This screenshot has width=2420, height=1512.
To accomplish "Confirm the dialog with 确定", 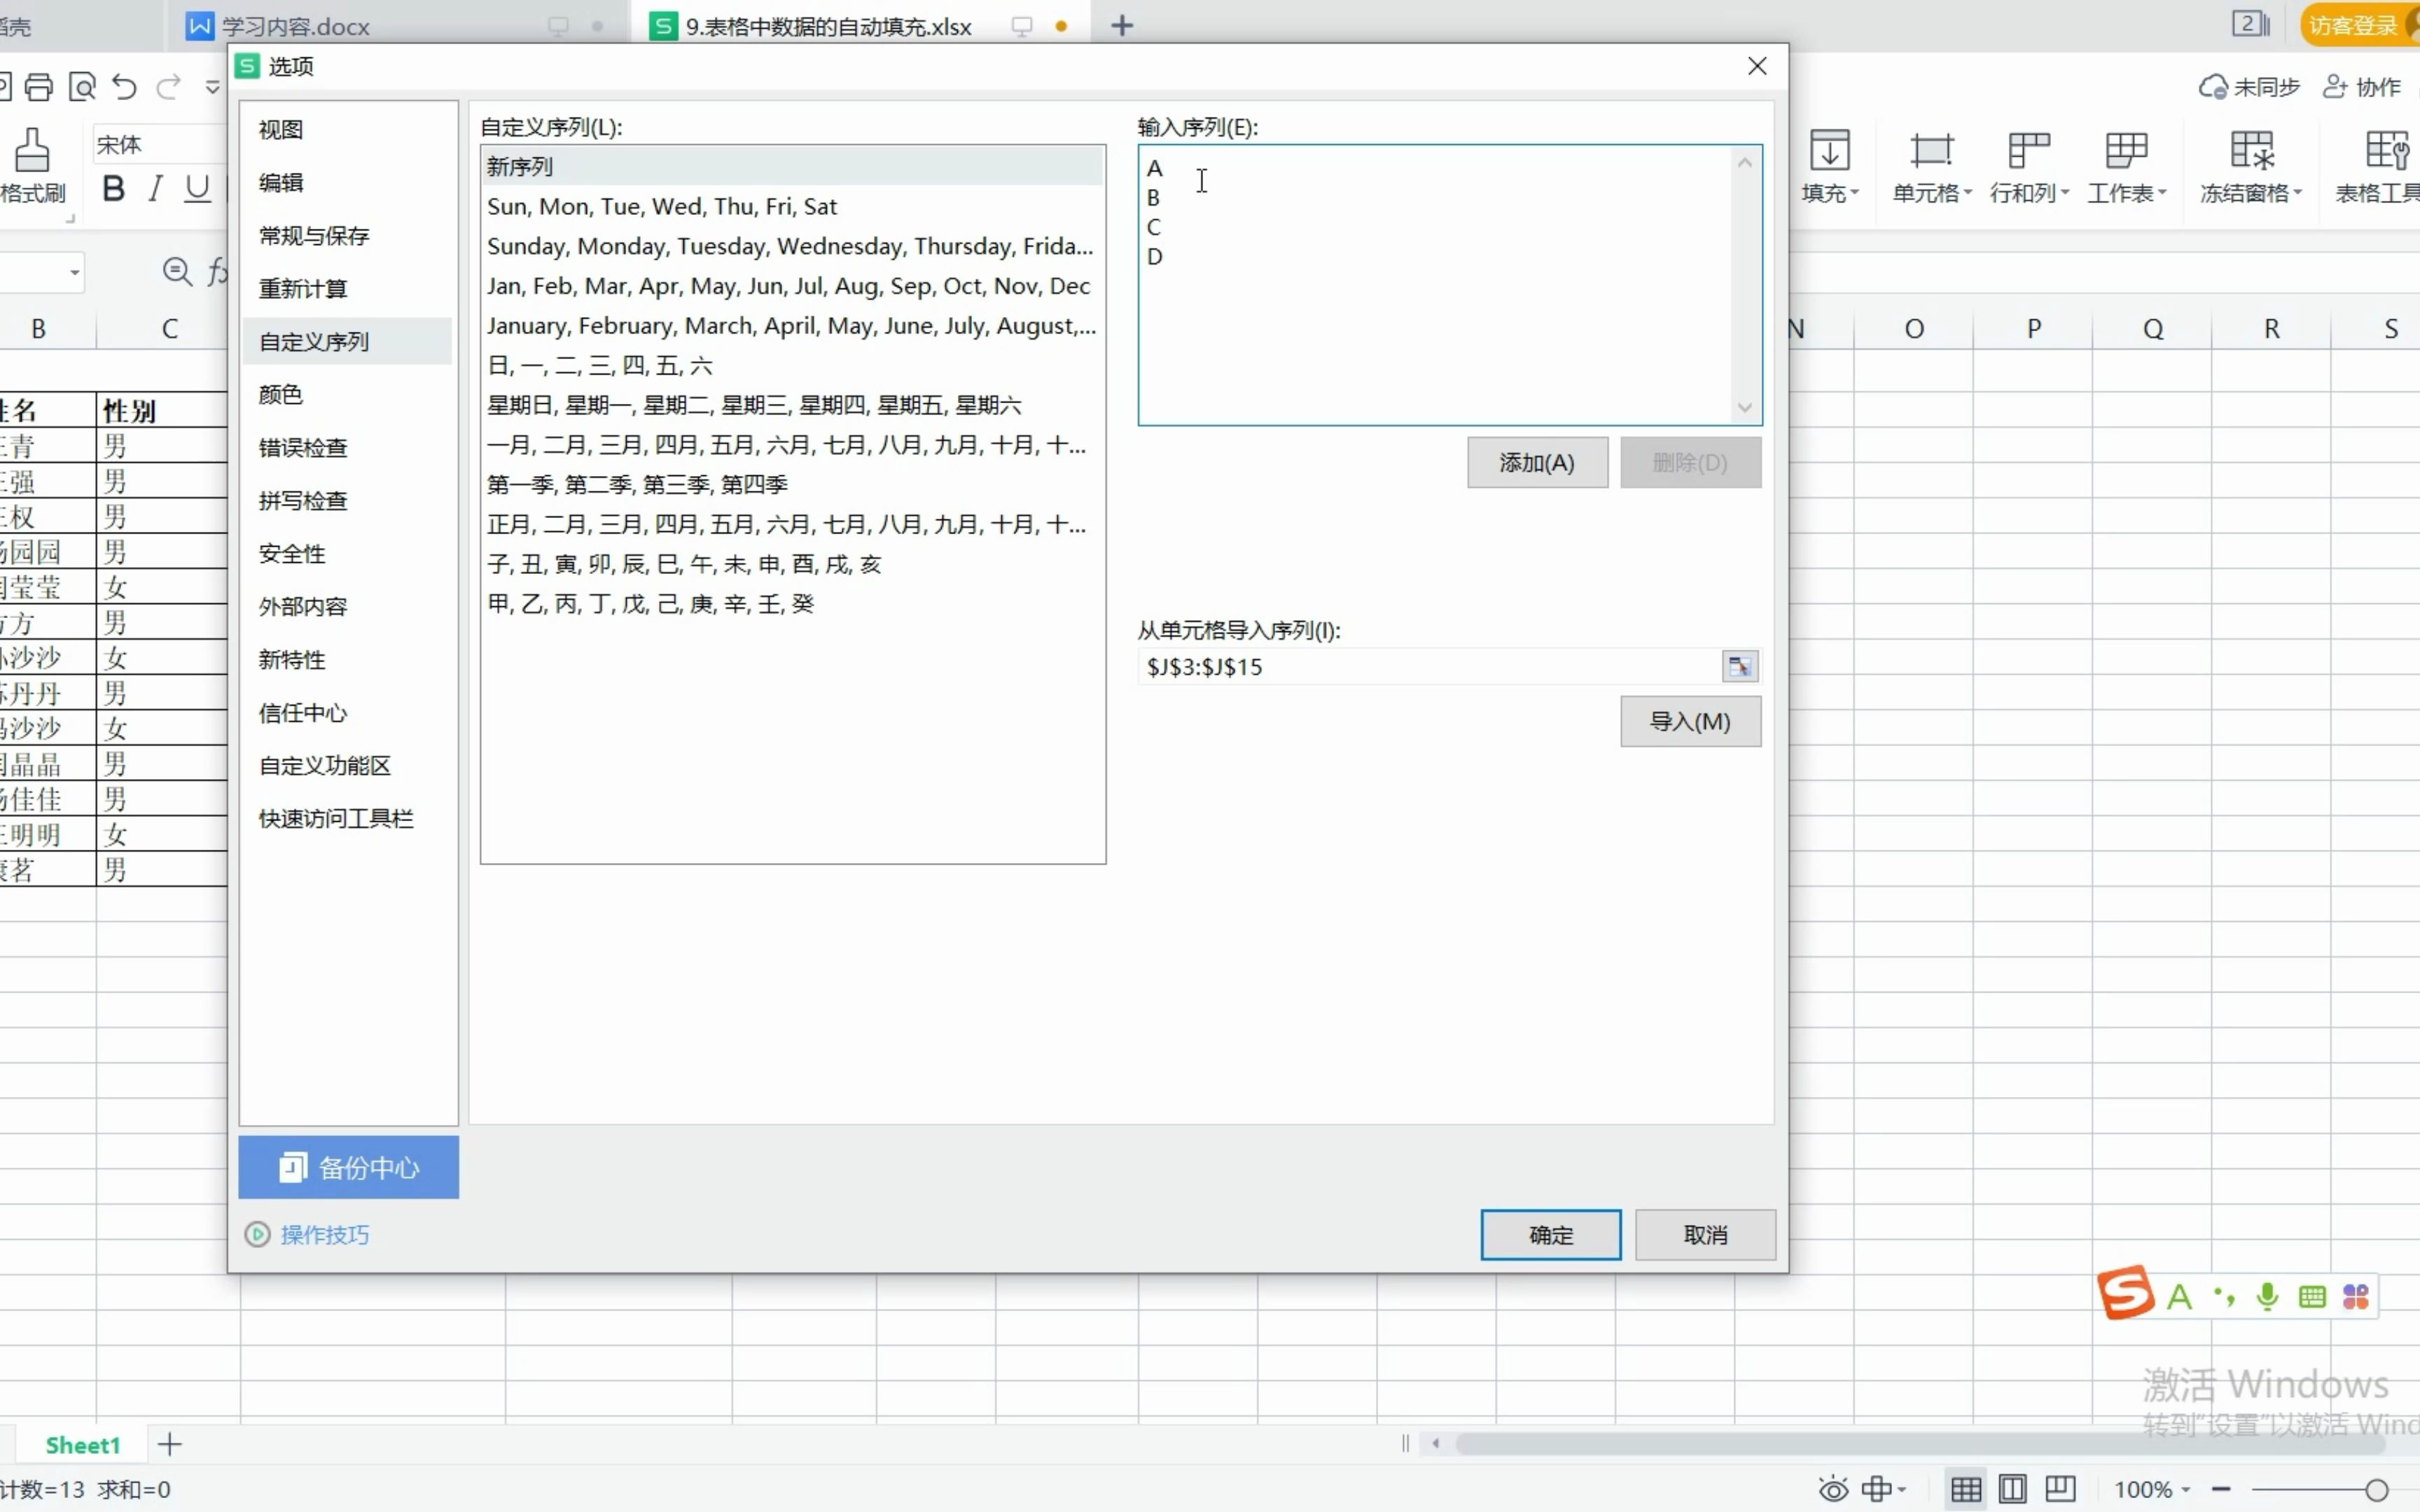I will tap(1551, 1234).
